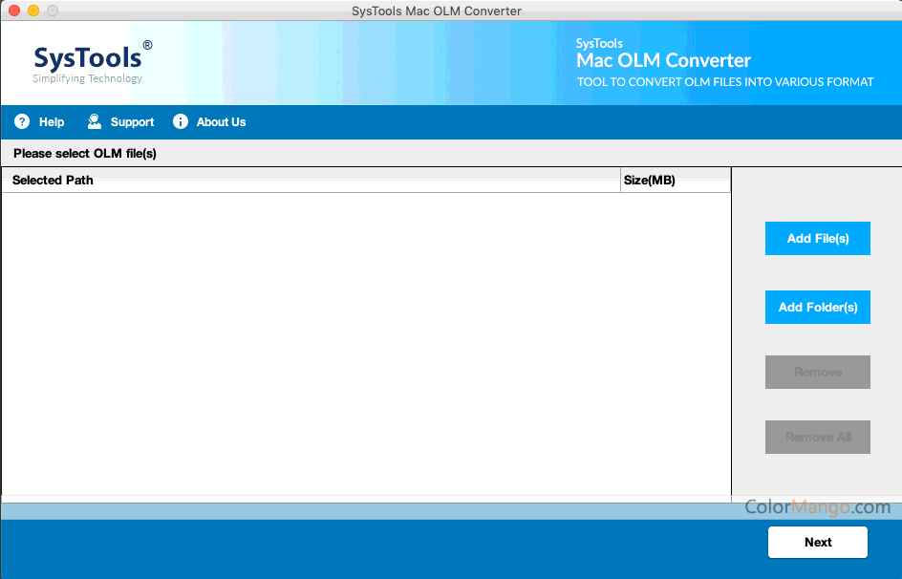Viewport: 902px width, 579px height.
Task: Open the Support menu label
Action: (132, 122)
